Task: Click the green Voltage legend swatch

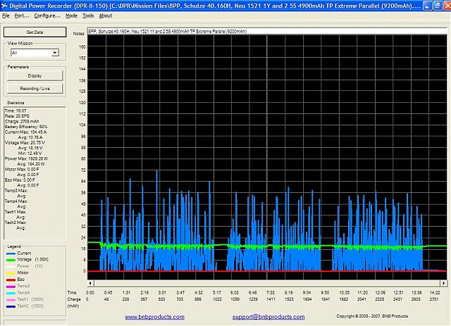Action: pyautogui.click(x=10, y=260)
